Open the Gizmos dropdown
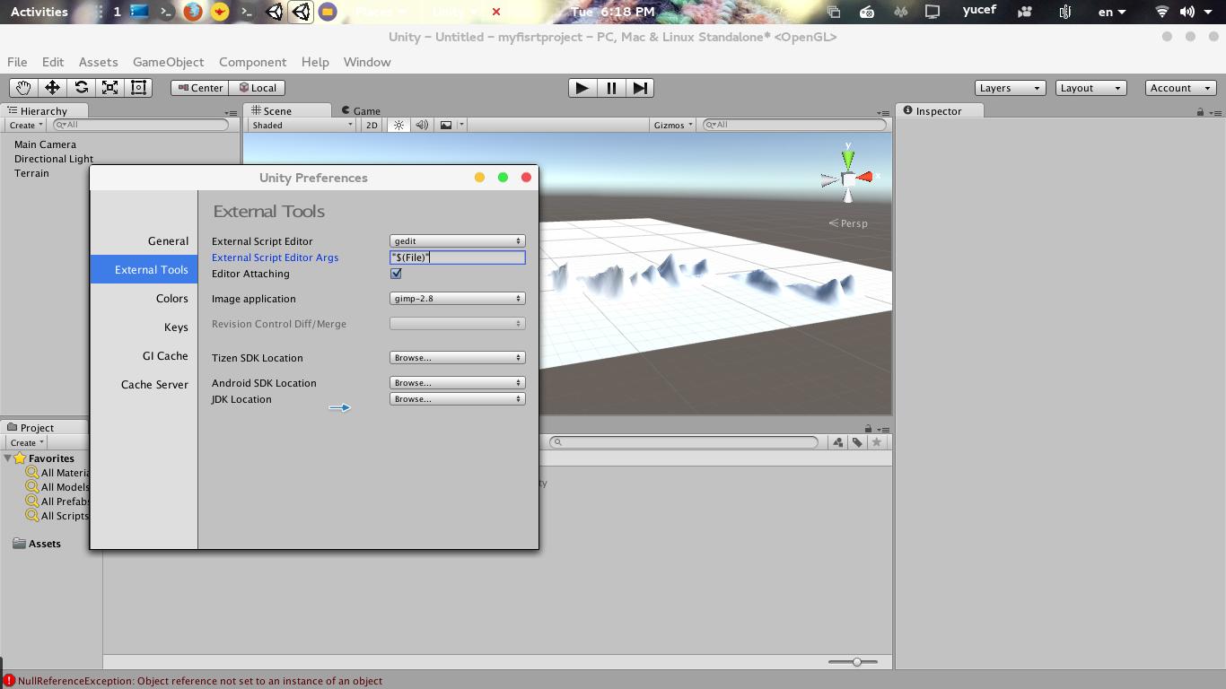The height and width of the screenshot is (689, 1226). 671,125
